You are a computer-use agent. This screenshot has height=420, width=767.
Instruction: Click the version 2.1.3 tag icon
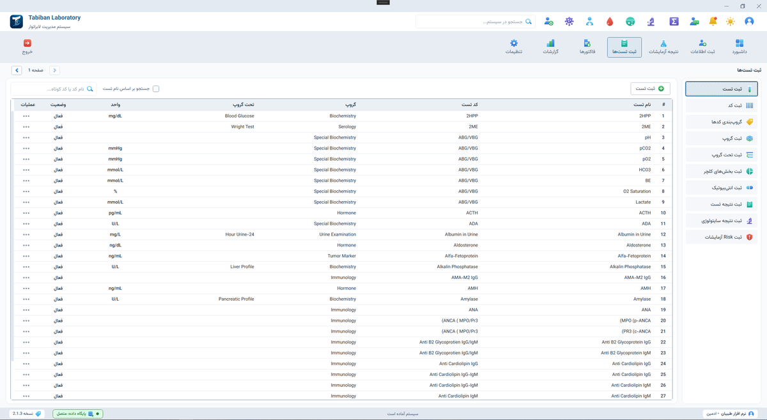[38, 414]
